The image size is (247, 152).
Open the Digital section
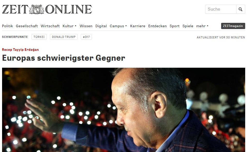pyautogui.click(x=101, y=26)
